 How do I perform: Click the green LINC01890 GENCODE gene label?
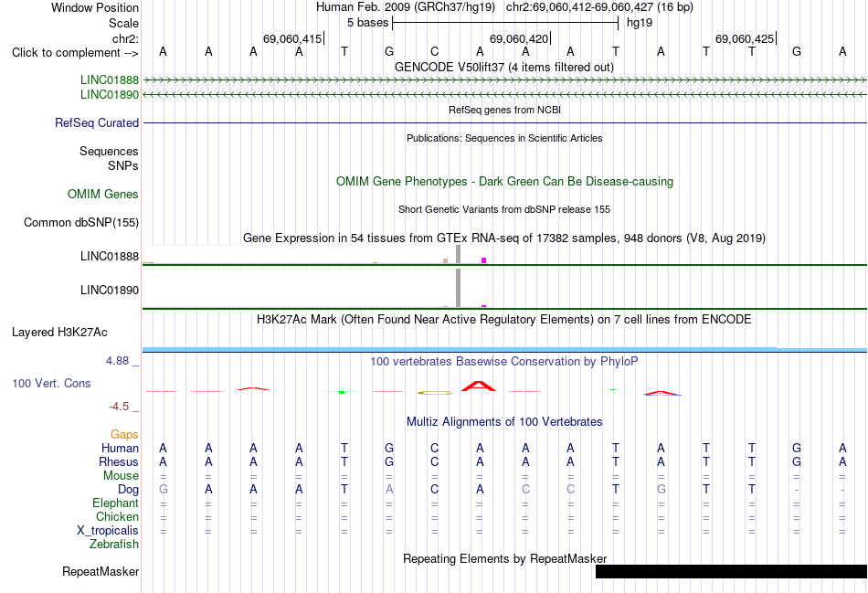(x=109, y=95)
